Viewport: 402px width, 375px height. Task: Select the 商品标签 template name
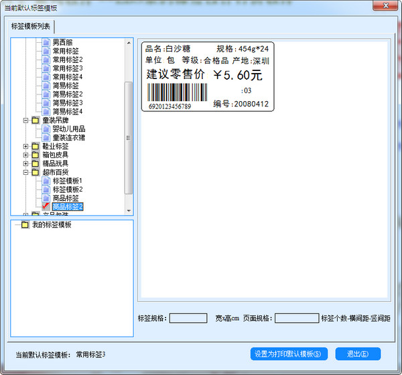pyautogui.click(x=66, y=198)
